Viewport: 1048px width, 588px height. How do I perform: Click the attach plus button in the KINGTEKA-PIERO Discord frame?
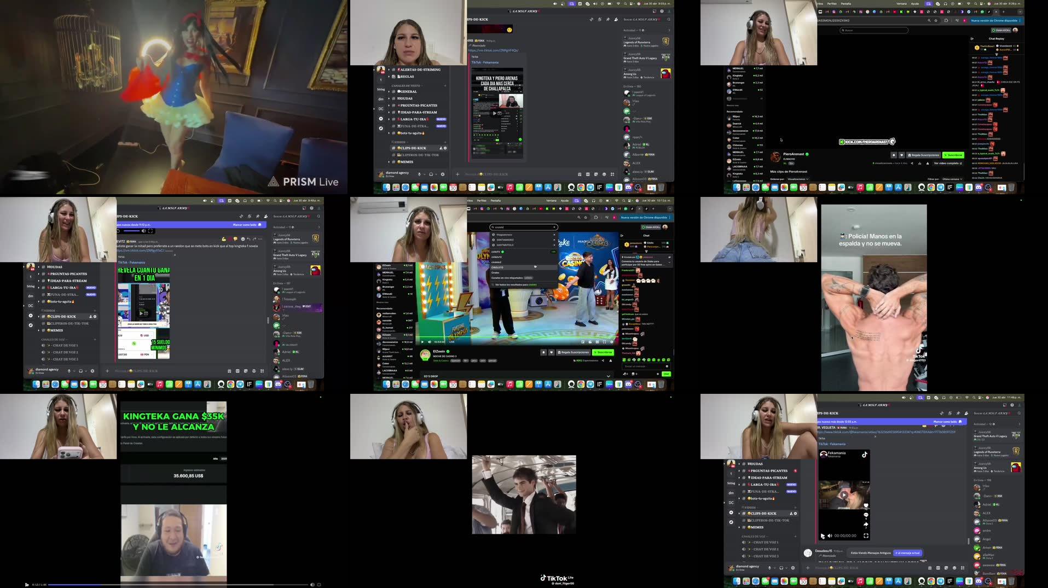458,174
